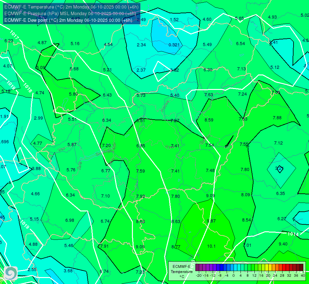
Task: Click the 6.43 temperature value
Action: pos(107,95)
